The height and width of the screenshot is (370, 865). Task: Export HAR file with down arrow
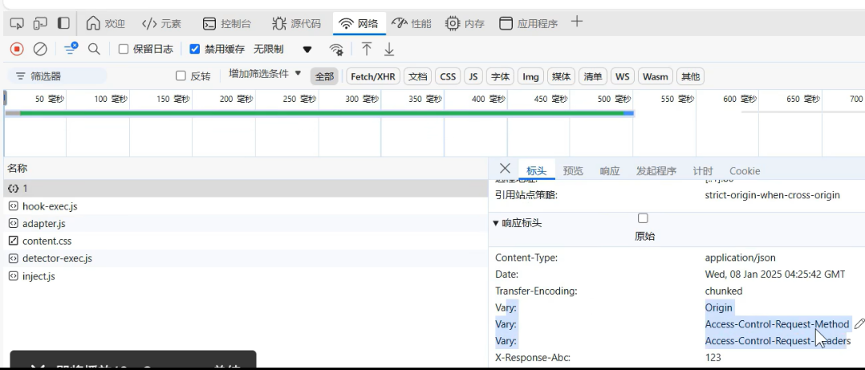click(389, 50)
